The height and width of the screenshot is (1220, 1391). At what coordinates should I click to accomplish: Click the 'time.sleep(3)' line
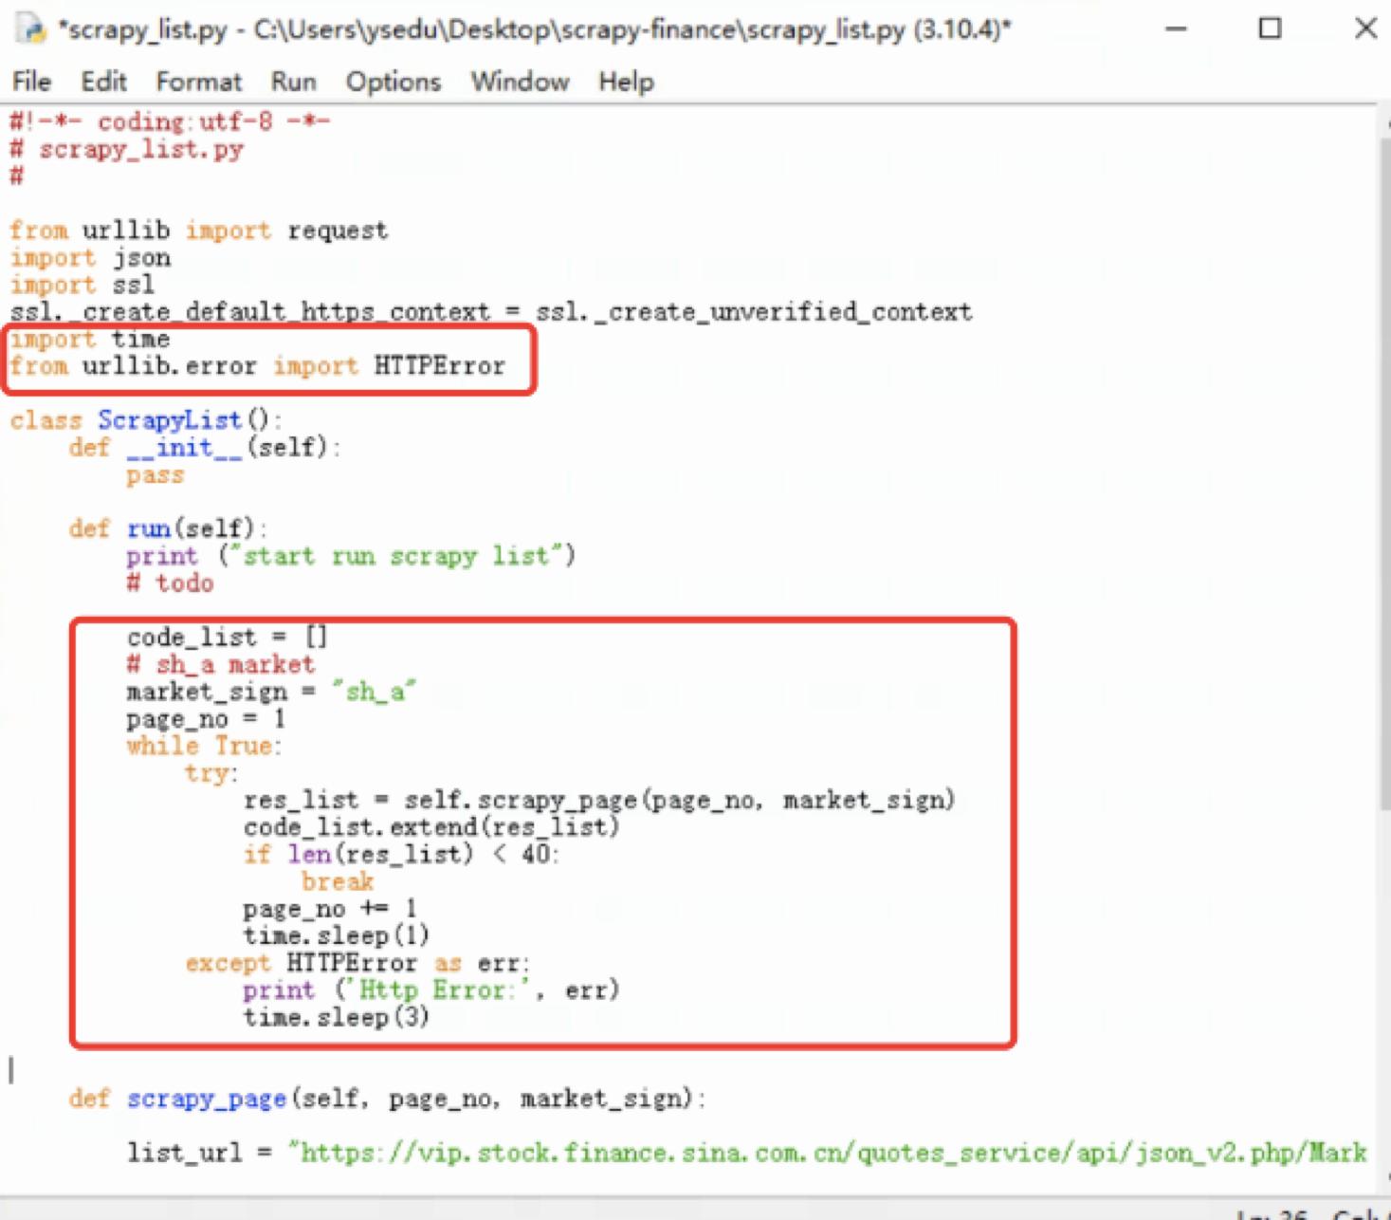click(x=337, y=1017)
